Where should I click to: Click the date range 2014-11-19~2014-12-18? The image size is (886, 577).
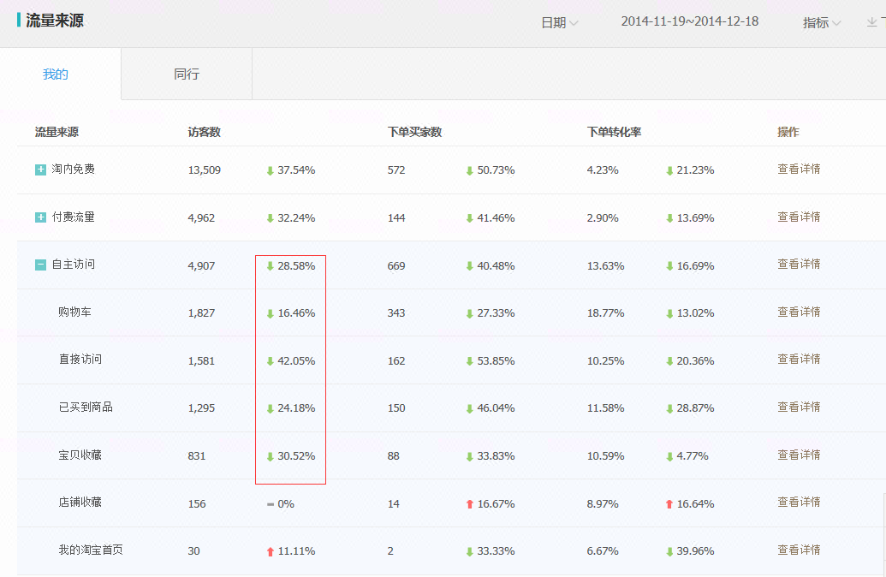689,21
